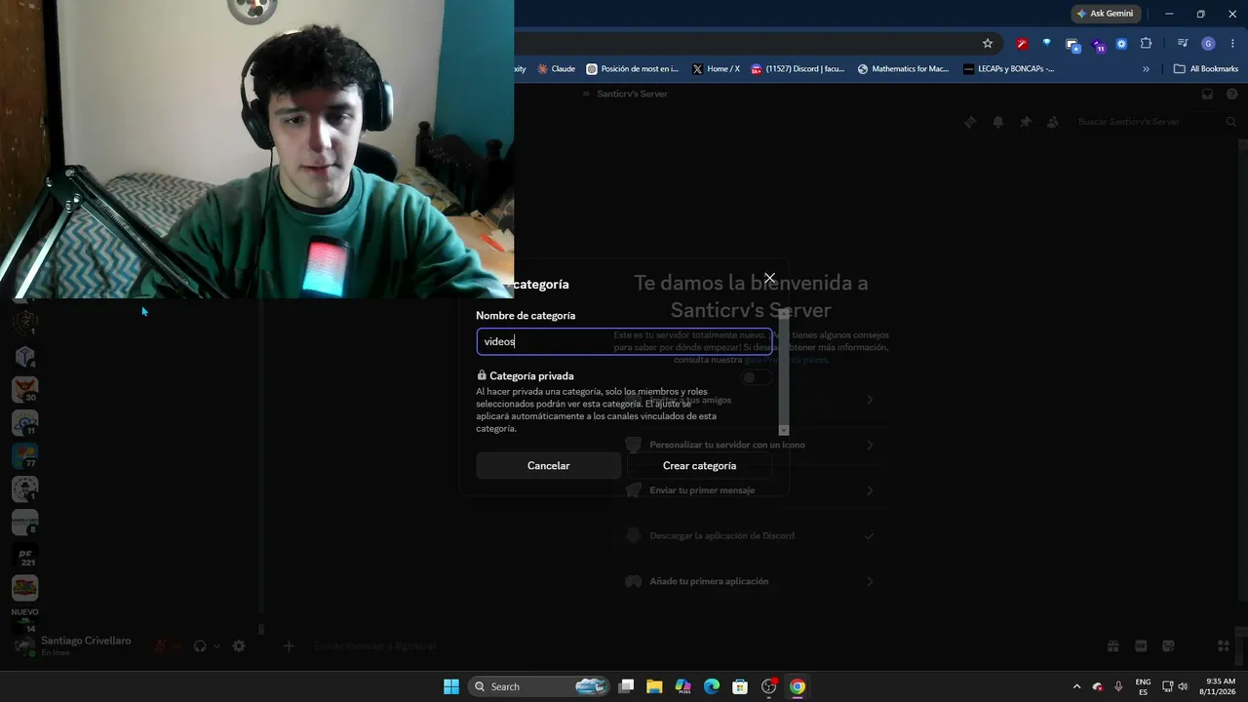1248x702 pixels.
Task: Open 'Añade tu primera aplicación' item
Action: coord(751,581)
